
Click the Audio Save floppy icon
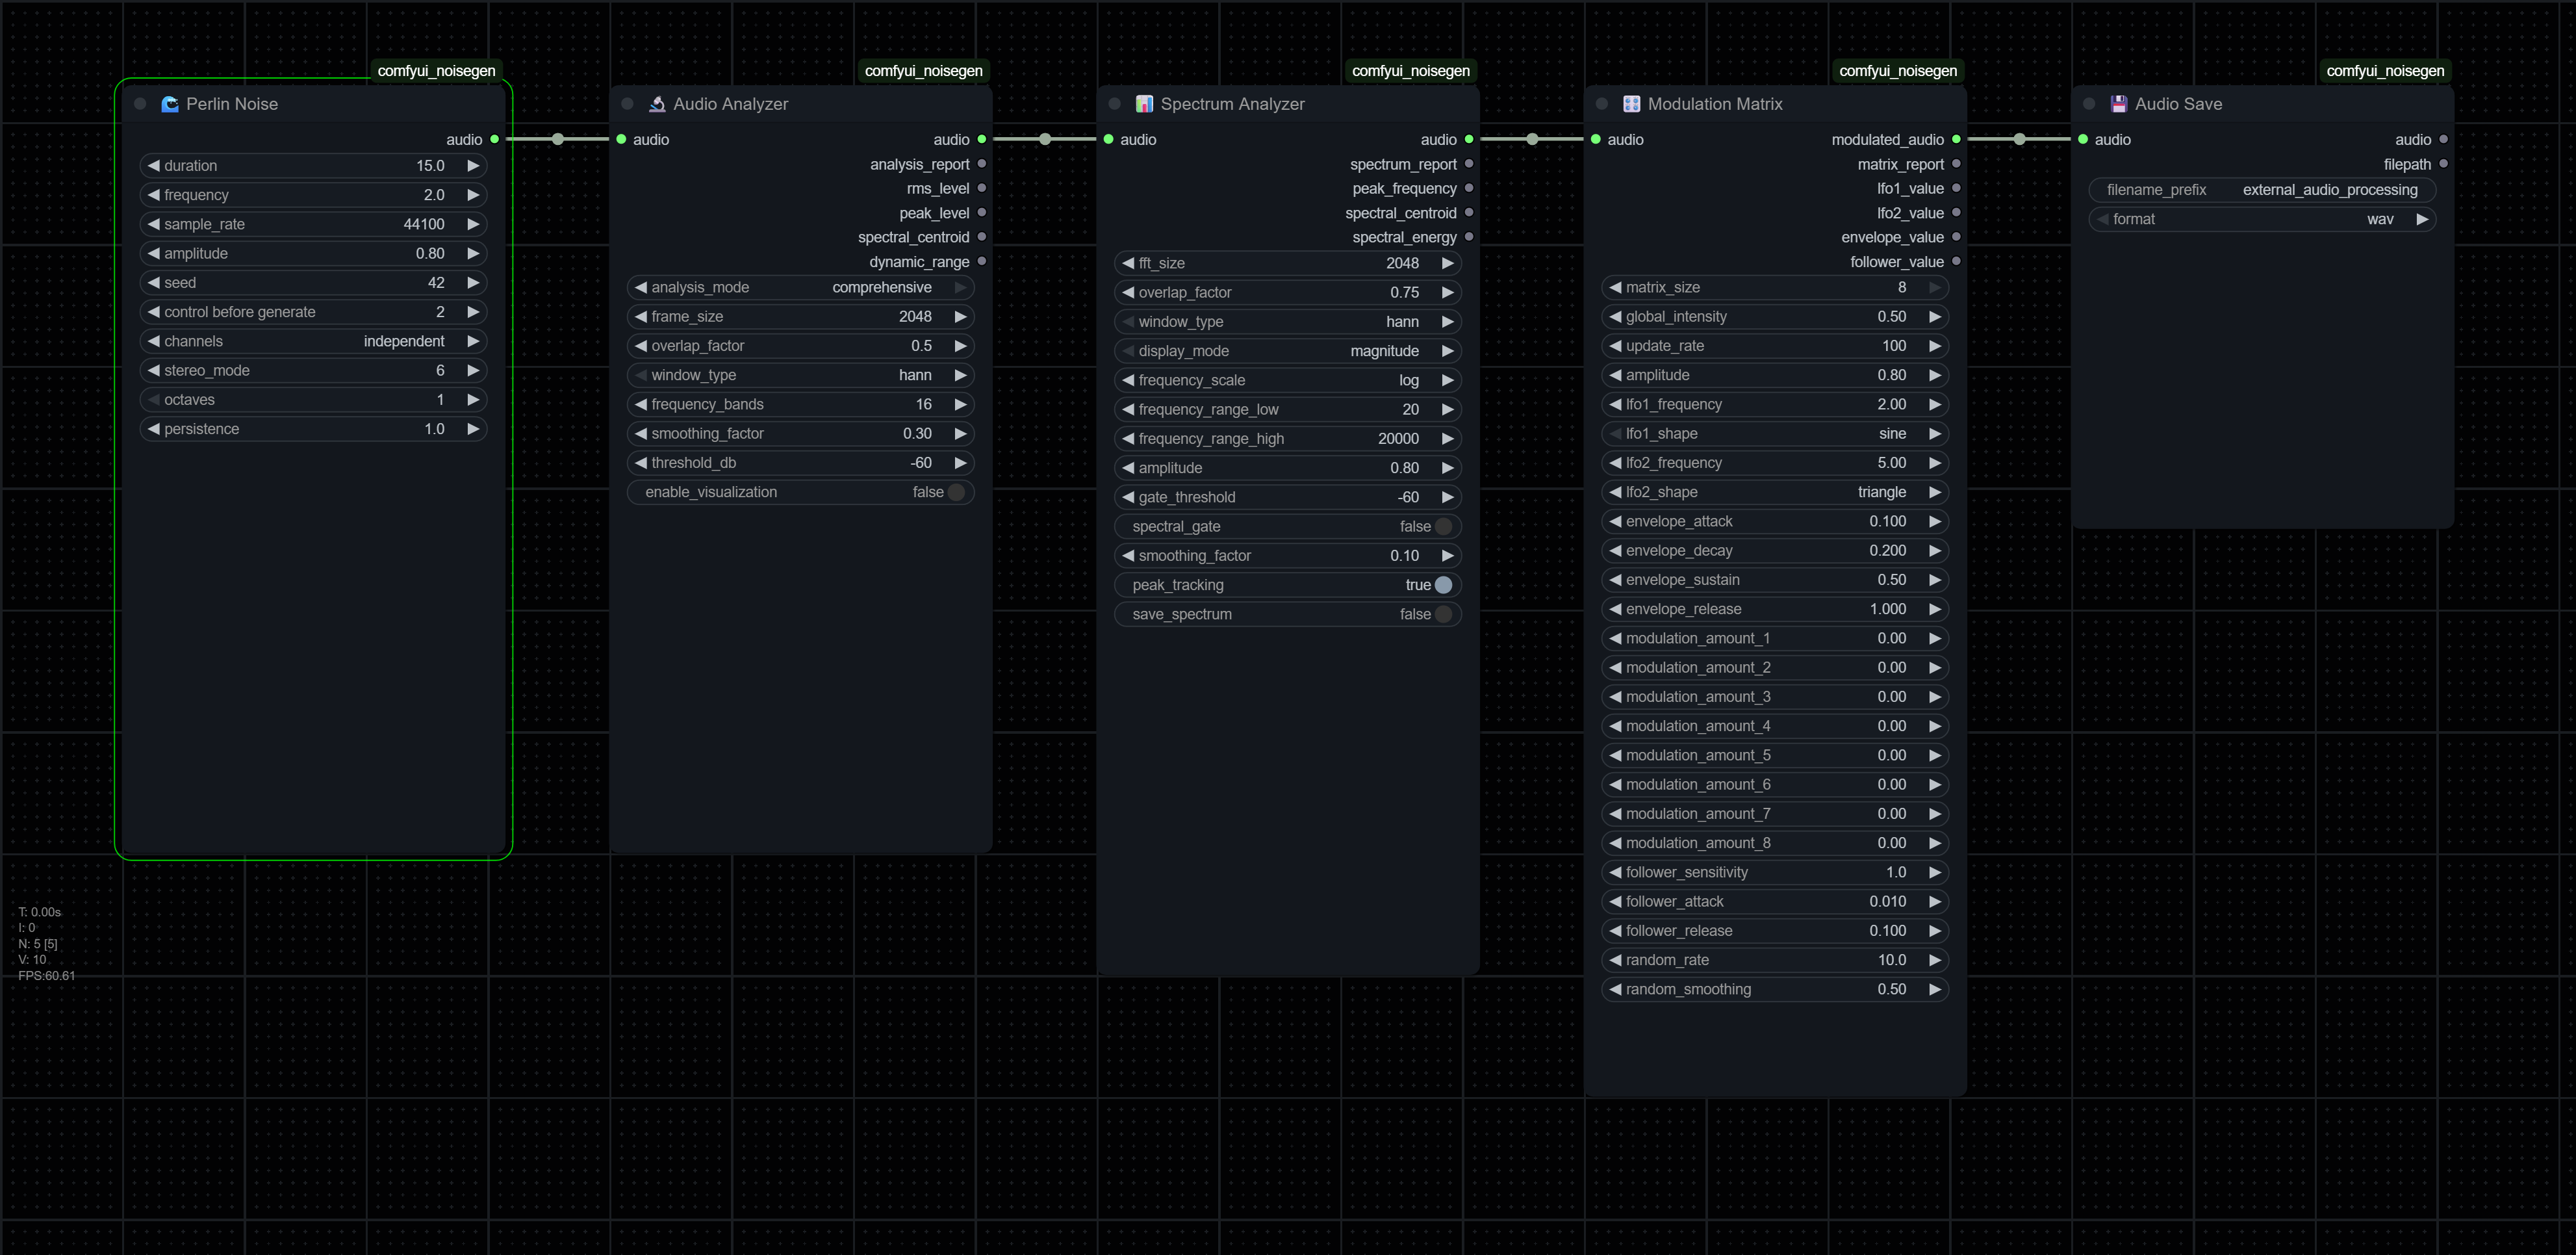click(2118, 104)
